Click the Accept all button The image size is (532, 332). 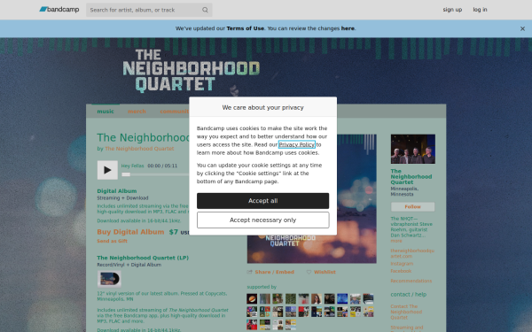[x=263, y=201]
